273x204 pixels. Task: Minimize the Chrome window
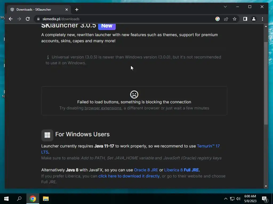coord(238,7)
